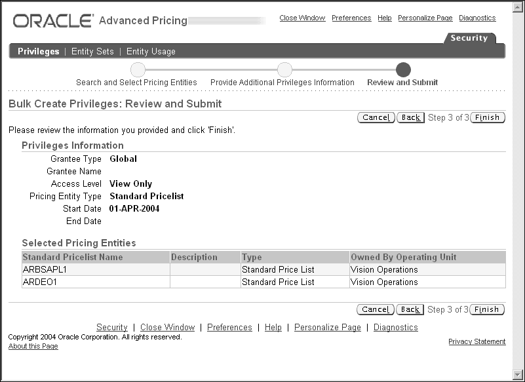
Task: Switch to the Privileges subtab
Action: point(38,51)
